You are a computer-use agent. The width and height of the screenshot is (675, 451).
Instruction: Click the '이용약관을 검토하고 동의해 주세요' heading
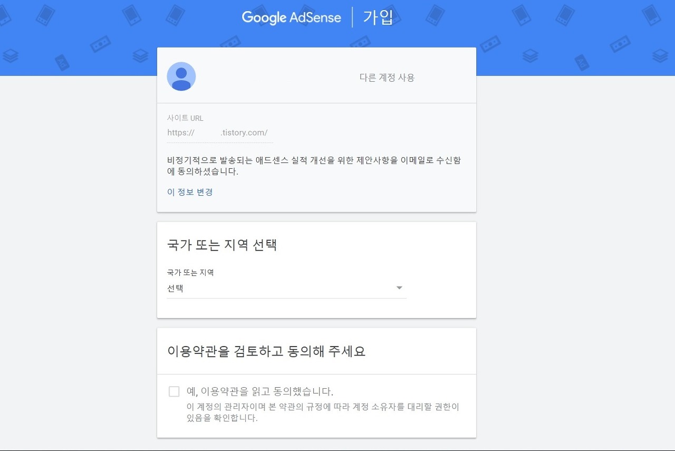[x=266, y=351]
